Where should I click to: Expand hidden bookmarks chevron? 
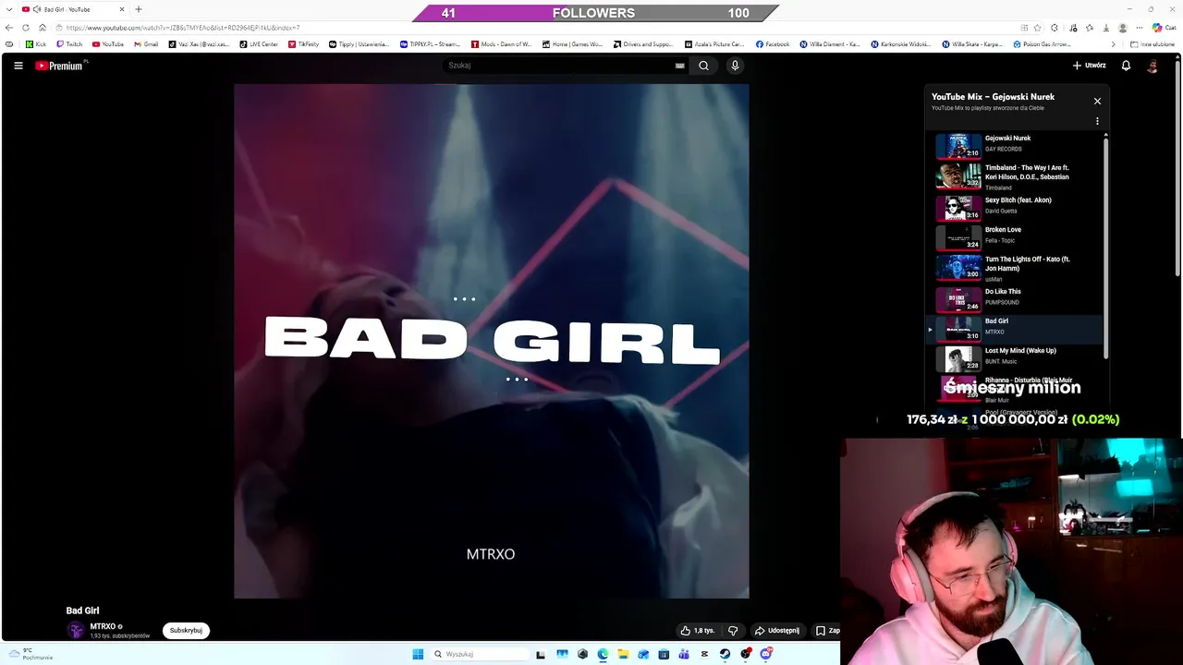pyautogui.click(x=1113, y=44)
